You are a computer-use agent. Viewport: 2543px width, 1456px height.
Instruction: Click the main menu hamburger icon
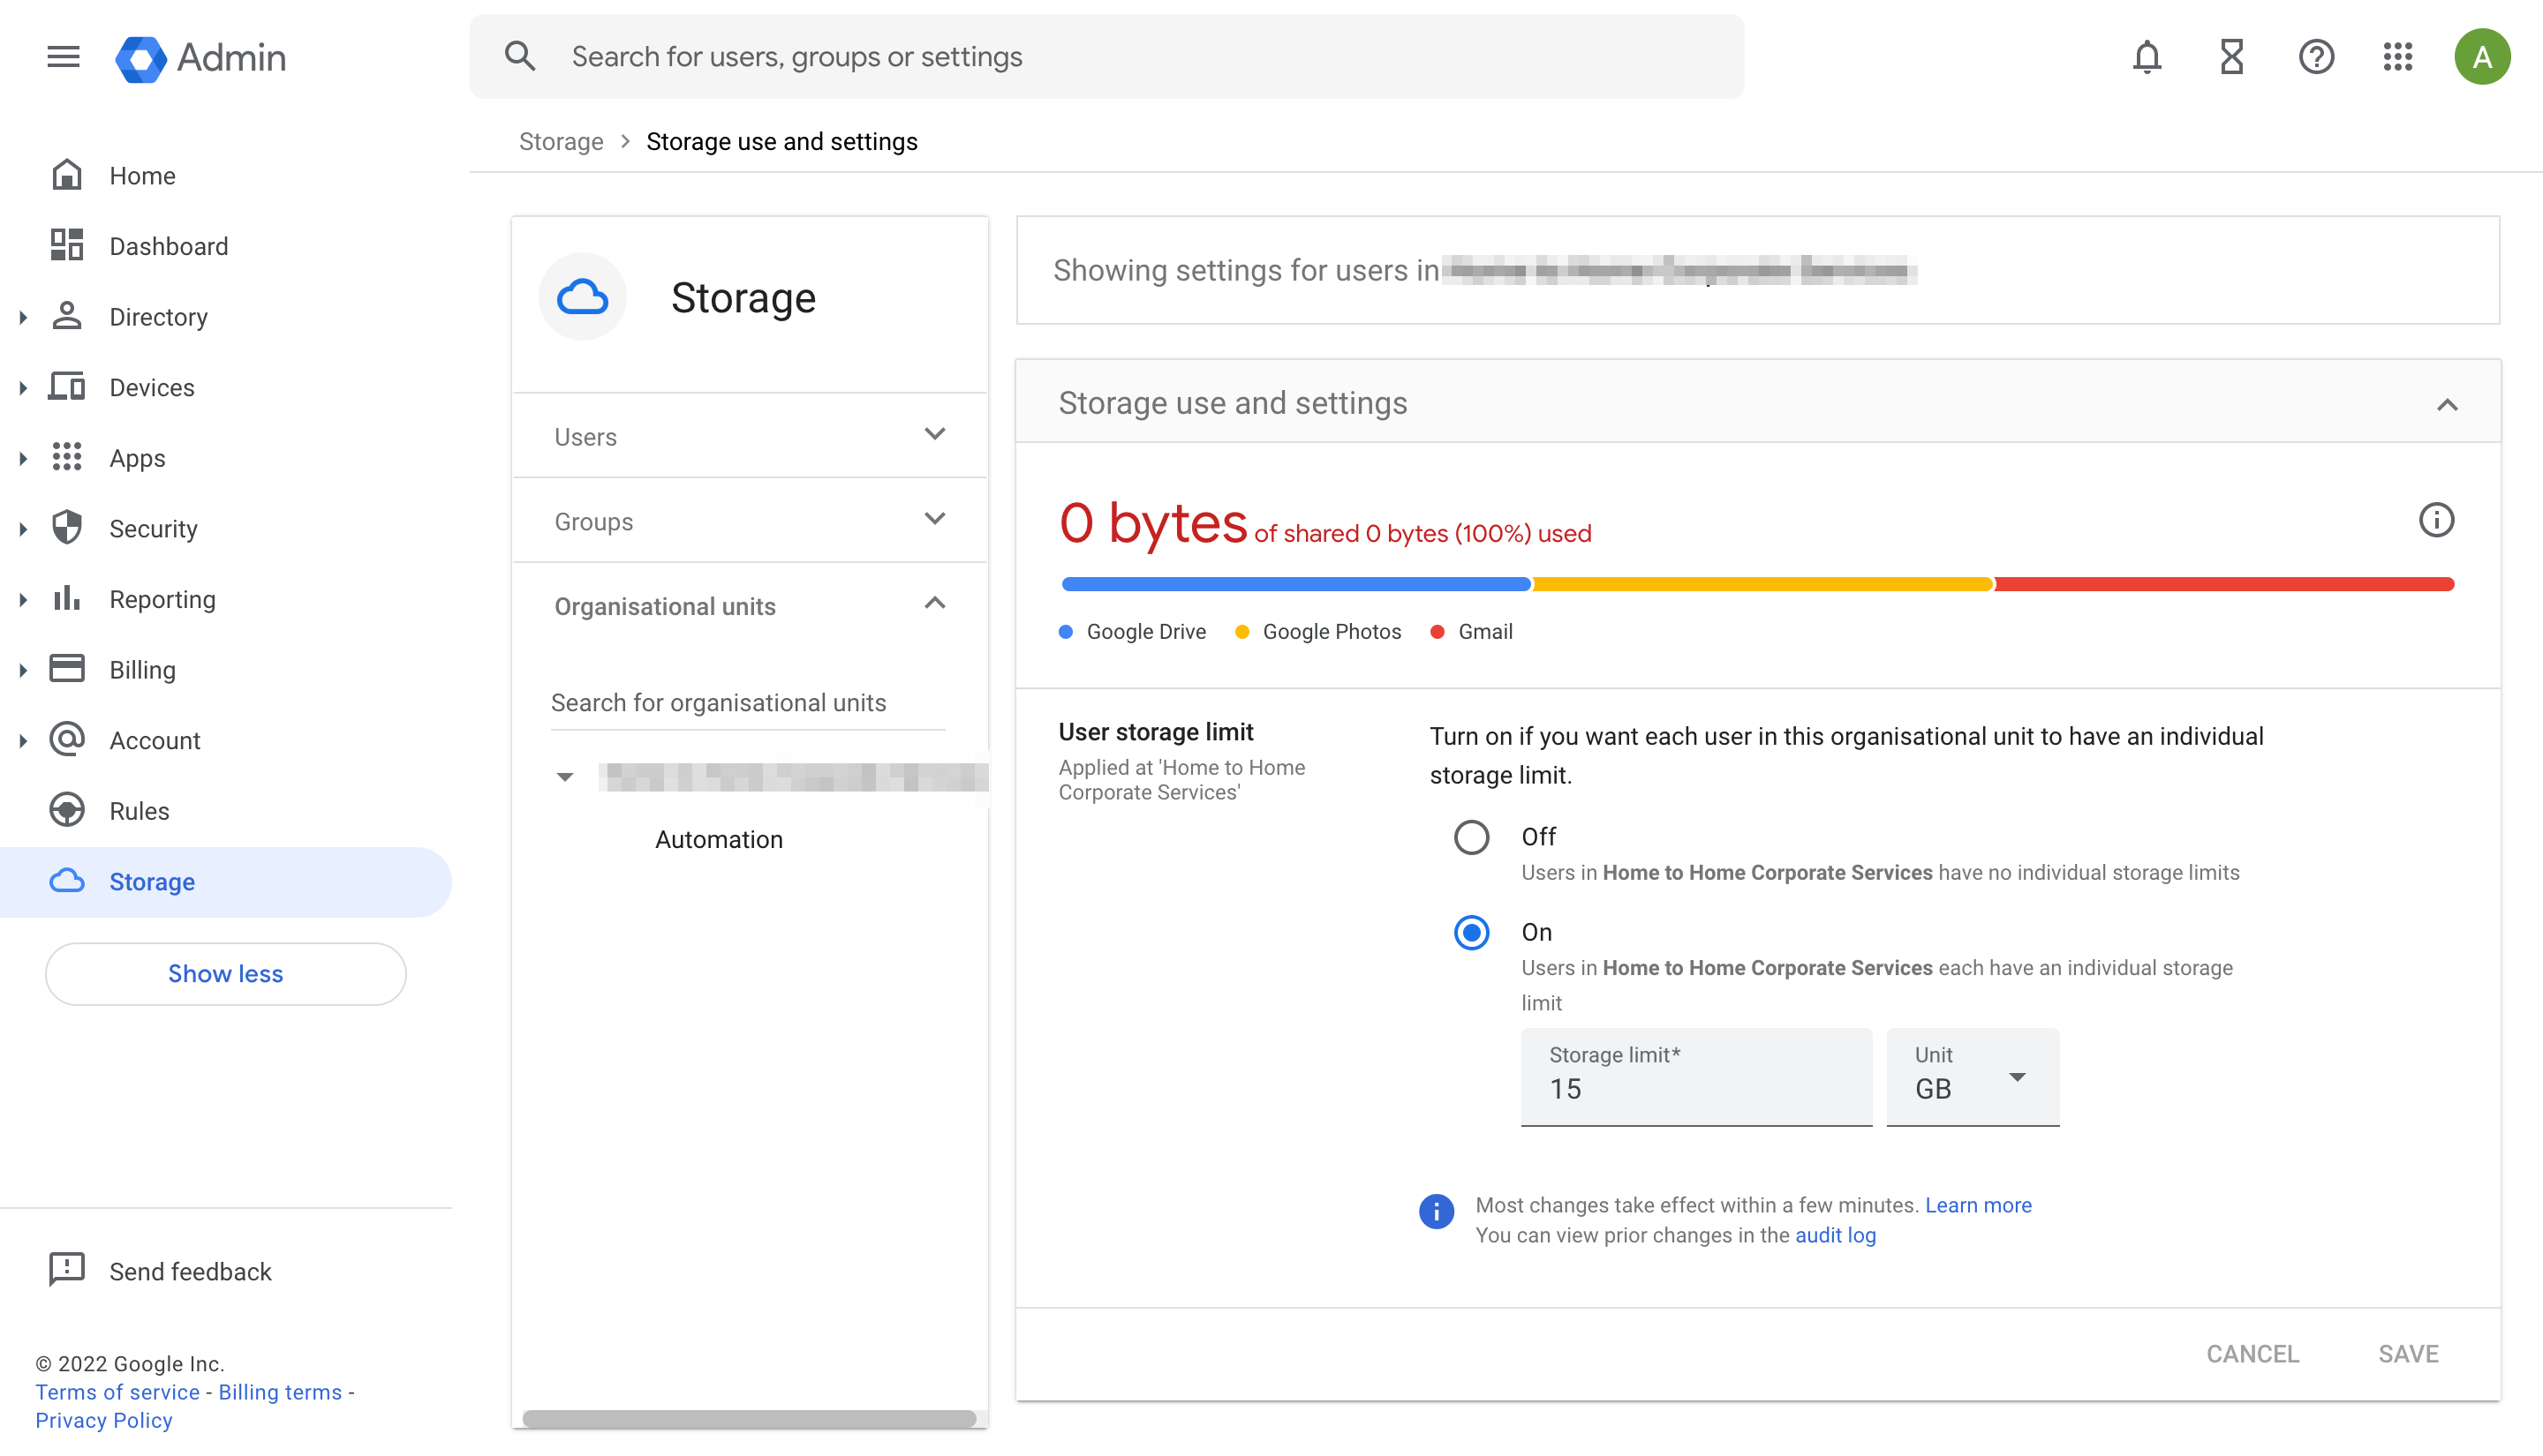[x=63, y=57]
